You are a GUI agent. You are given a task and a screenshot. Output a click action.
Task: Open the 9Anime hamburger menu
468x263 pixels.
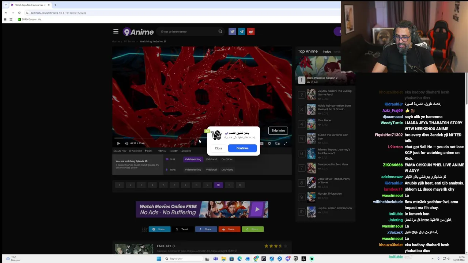pyautogui.click(x=116, y=31)
